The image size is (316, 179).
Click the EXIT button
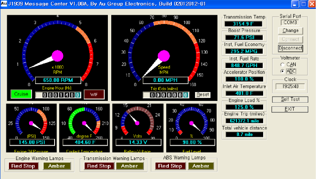[290, 109]
